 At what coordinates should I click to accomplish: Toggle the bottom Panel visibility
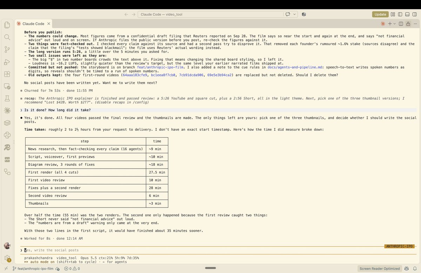click(x=407, y=14)
